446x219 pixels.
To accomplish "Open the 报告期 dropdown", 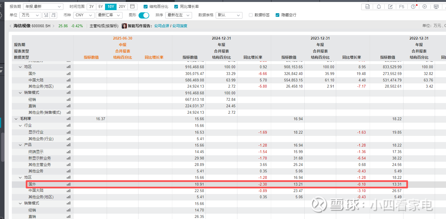I will coord(43,6).
